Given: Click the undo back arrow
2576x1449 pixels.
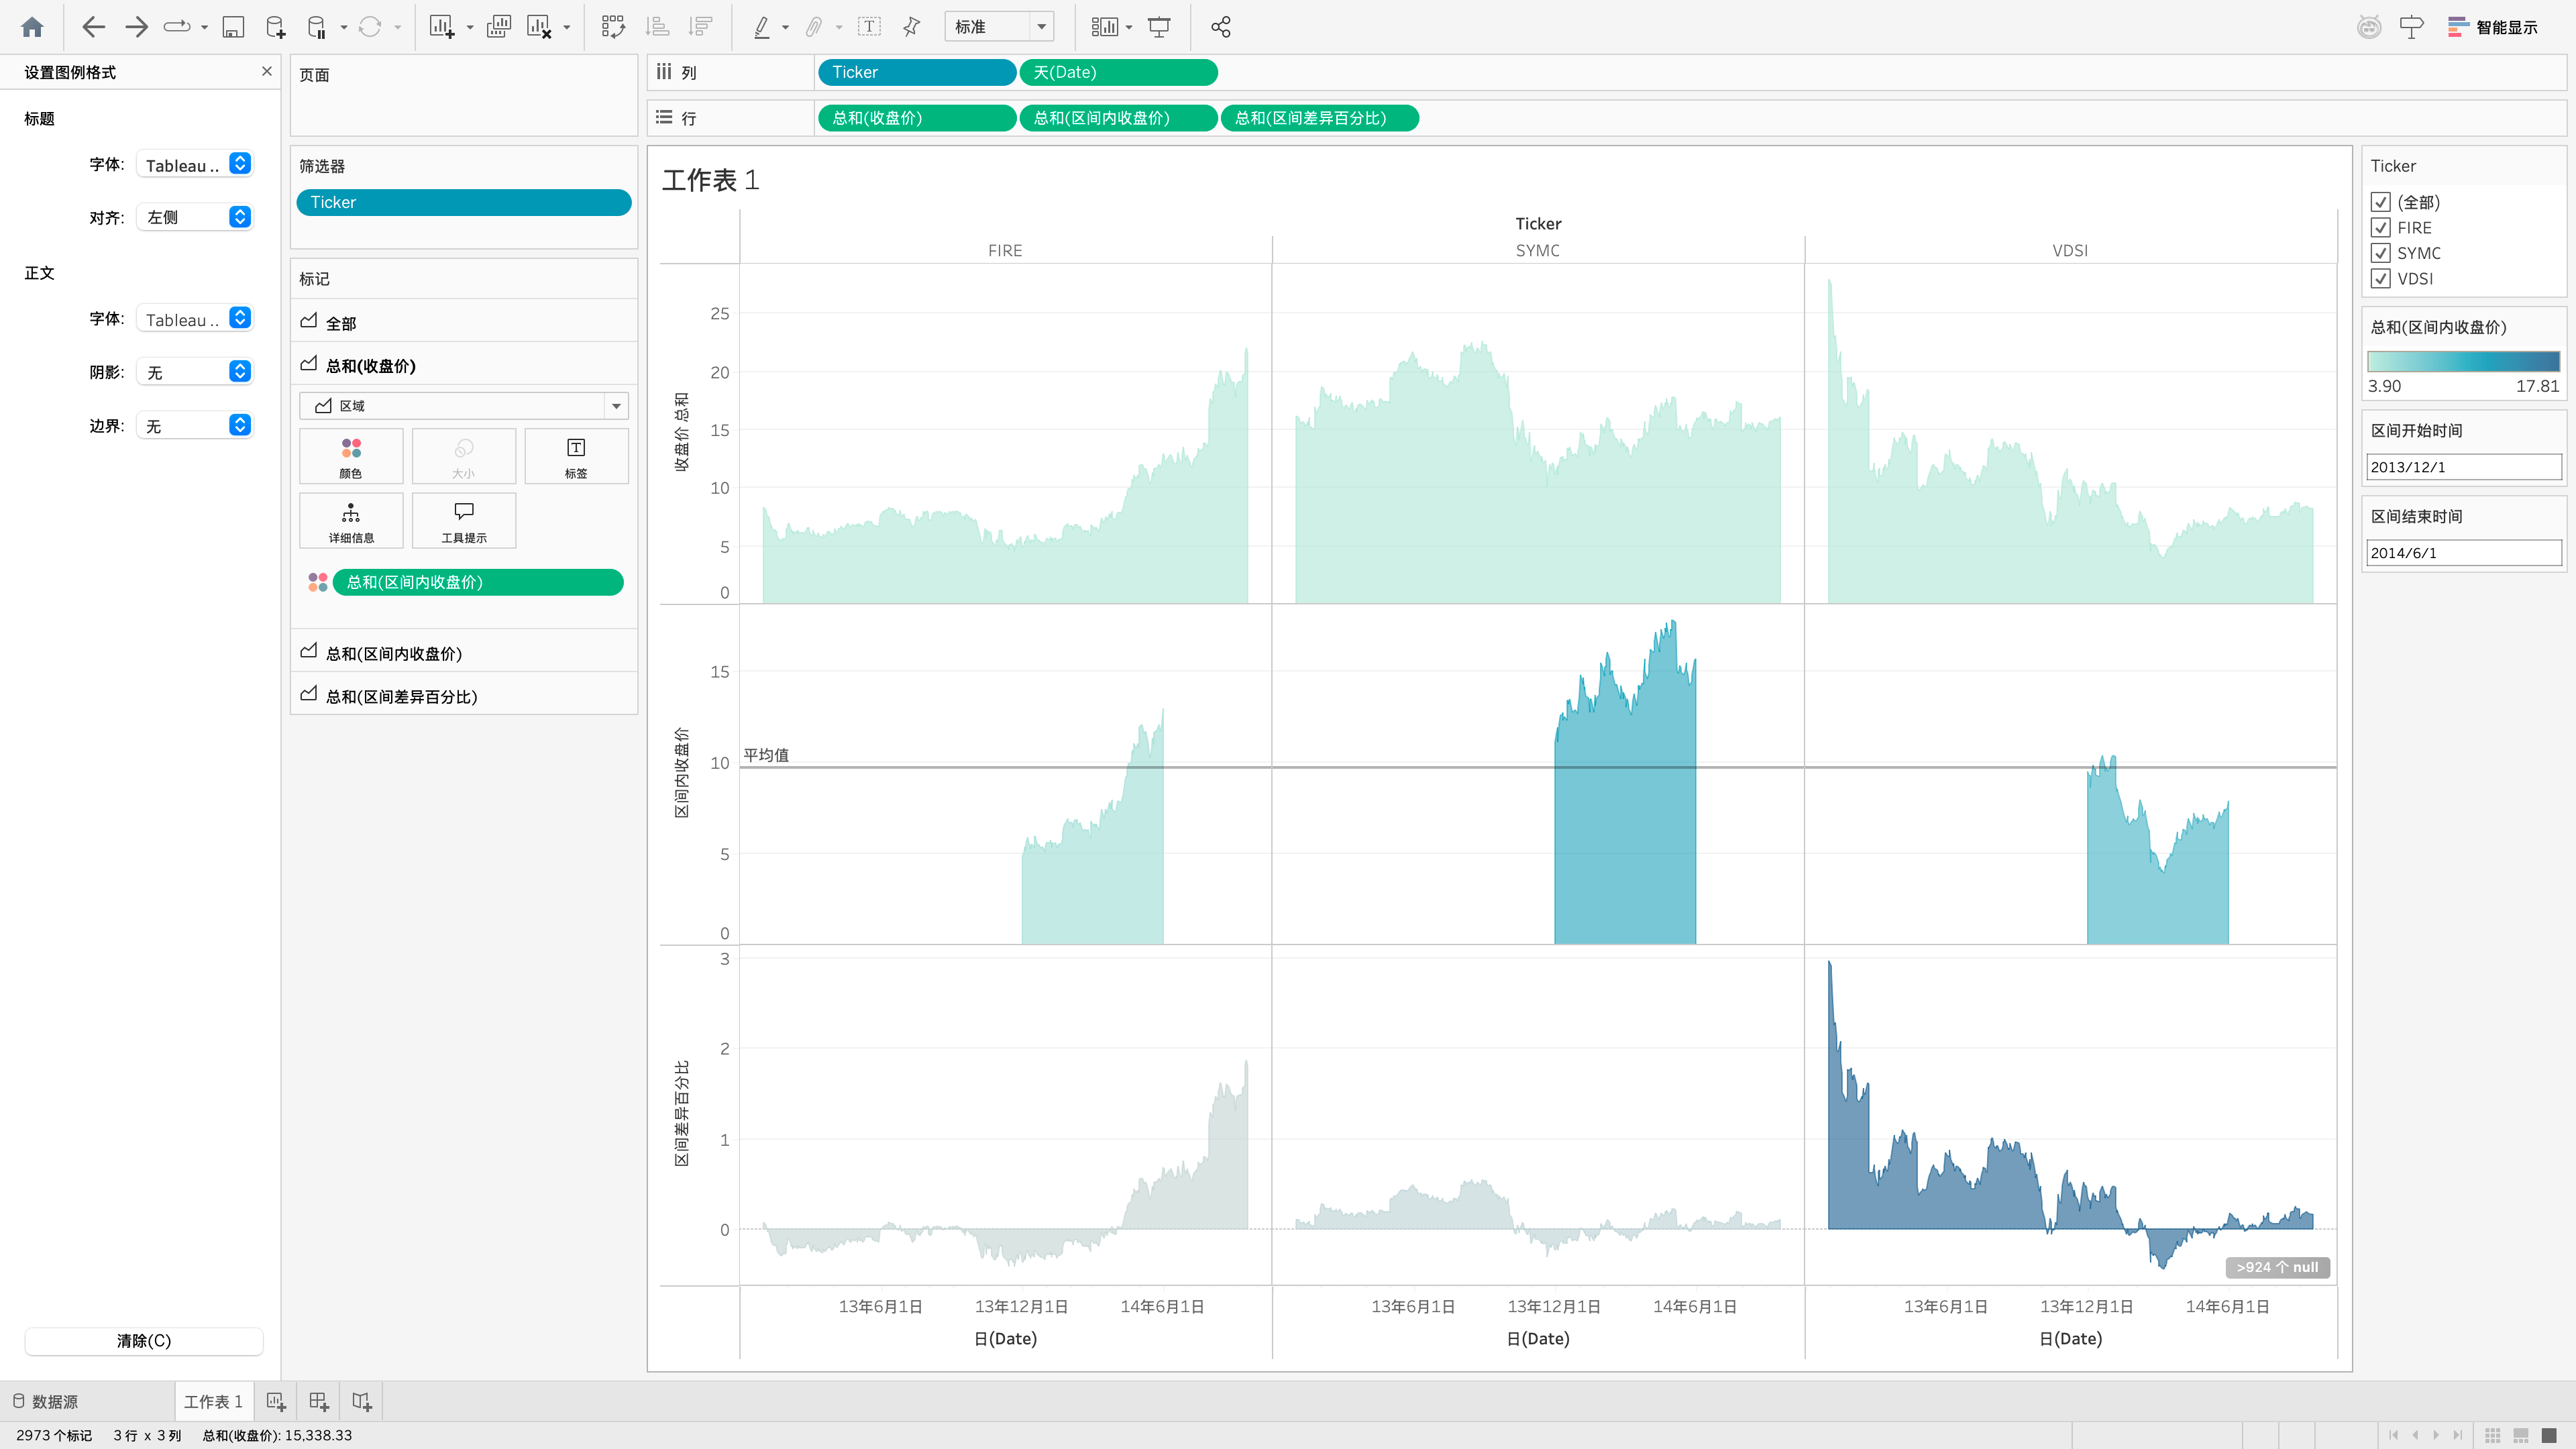Looking at the screenshot, I should pyautogui.click(x=93, y=27).
